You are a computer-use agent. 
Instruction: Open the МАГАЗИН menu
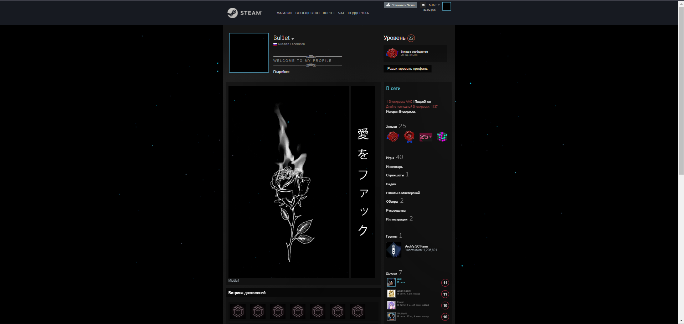pyautogui.click(x=284, y=13)
